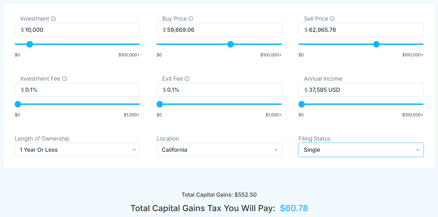
Task: Click the Investment info icon
Action: 54,18
